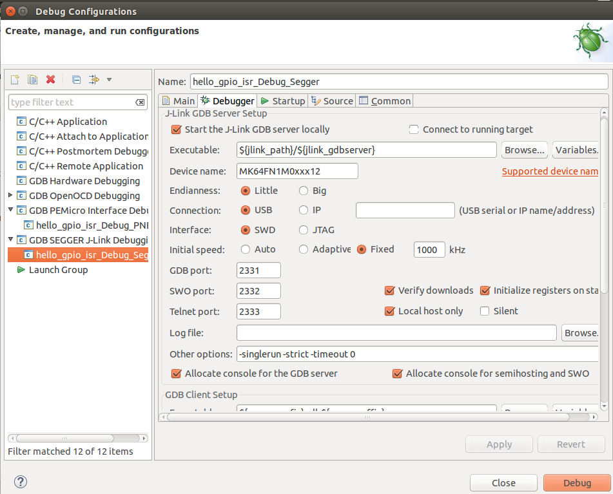
Task: Switch to the Source tab
Action: click(332, 100)
